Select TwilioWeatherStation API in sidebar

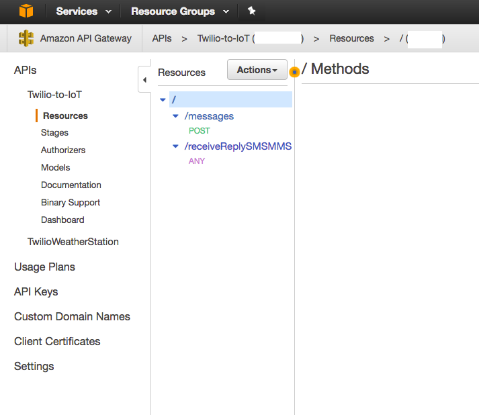click(73, 242)
